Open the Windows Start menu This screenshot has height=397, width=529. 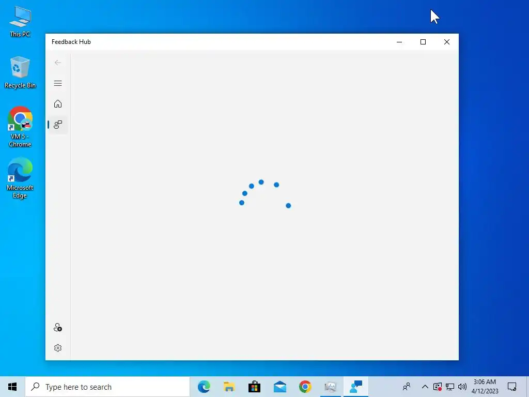click(12, 387)
